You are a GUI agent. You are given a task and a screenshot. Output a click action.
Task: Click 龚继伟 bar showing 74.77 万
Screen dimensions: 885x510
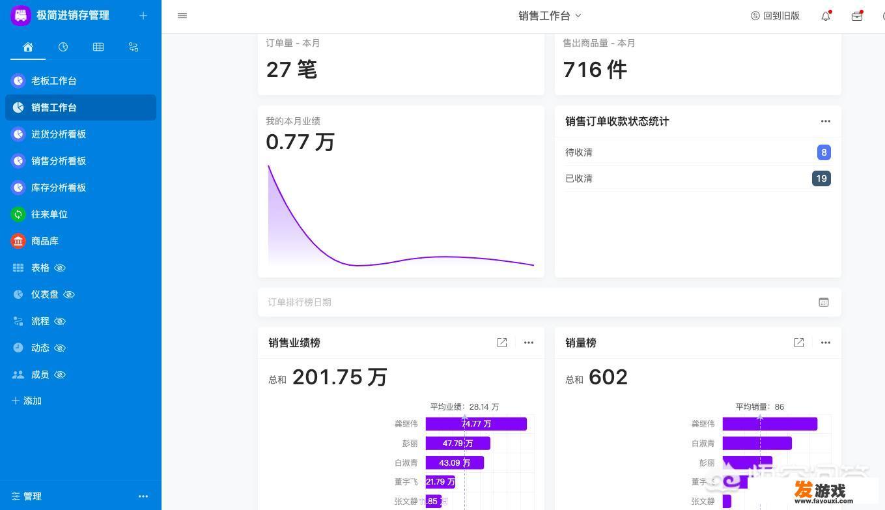pyautogui.click(x=476, y=424)
